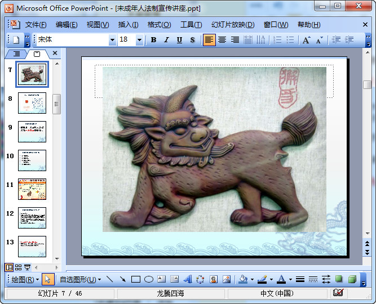Select the Select Objects arrow tool
Screen dimensions: 376x304
48,279
